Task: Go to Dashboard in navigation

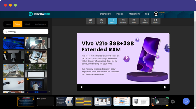Action: pyautogui.click(x=105, y=14)
